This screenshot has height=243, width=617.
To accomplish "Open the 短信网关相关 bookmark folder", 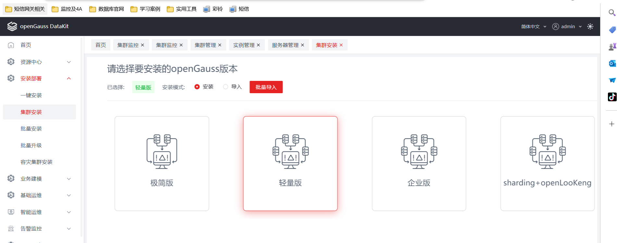I will 25,9.
